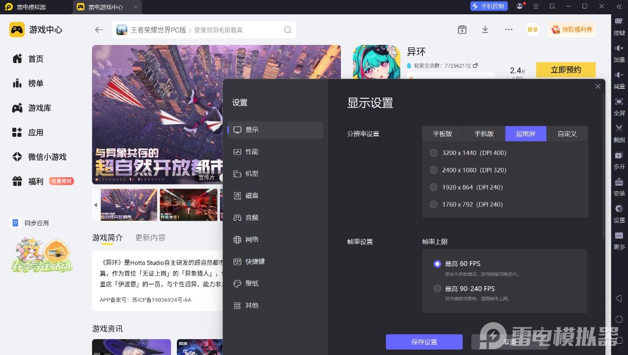Select the 3200 x 1440 resolution option
The height and width of the screenshot is (355, 628).
click(434, 153)
